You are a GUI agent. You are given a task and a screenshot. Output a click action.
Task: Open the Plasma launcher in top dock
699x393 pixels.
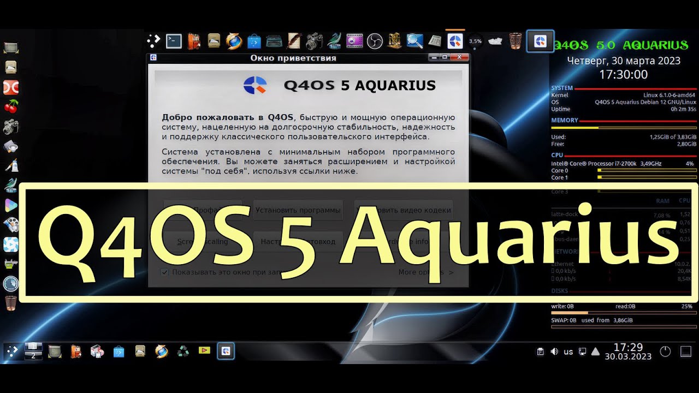click(x=153, y=41)
